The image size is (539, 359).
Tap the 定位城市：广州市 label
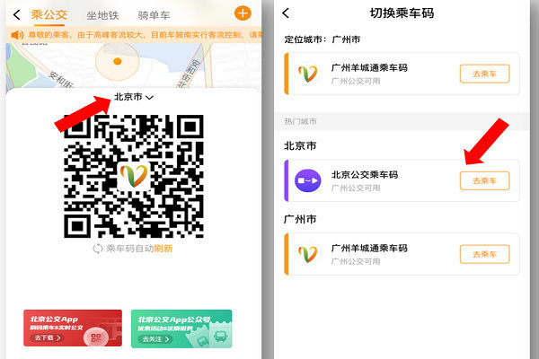click(323, 39)
